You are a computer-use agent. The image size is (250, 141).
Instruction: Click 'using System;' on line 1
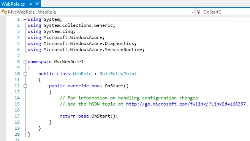[x=45, y=19]
